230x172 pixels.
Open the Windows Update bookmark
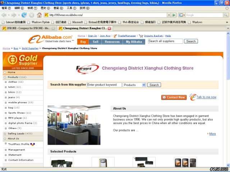pos(38,22)
